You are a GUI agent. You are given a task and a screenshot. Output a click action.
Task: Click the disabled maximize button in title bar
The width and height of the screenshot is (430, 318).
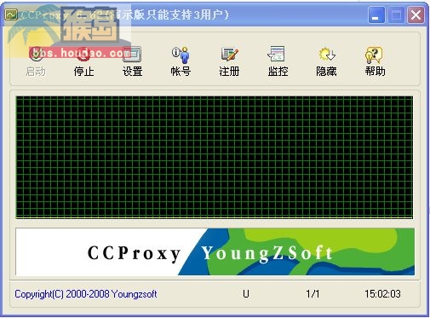pos(396,15)
